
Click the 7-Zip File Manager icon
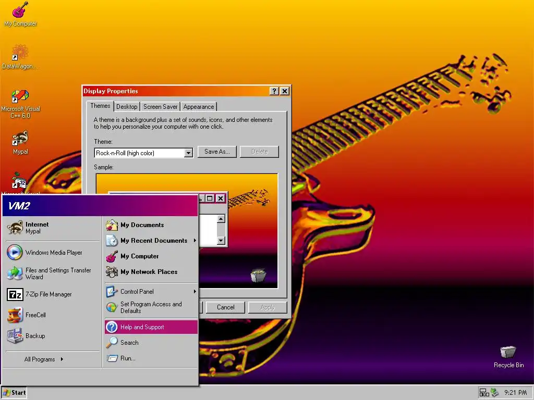pos(15,294)
